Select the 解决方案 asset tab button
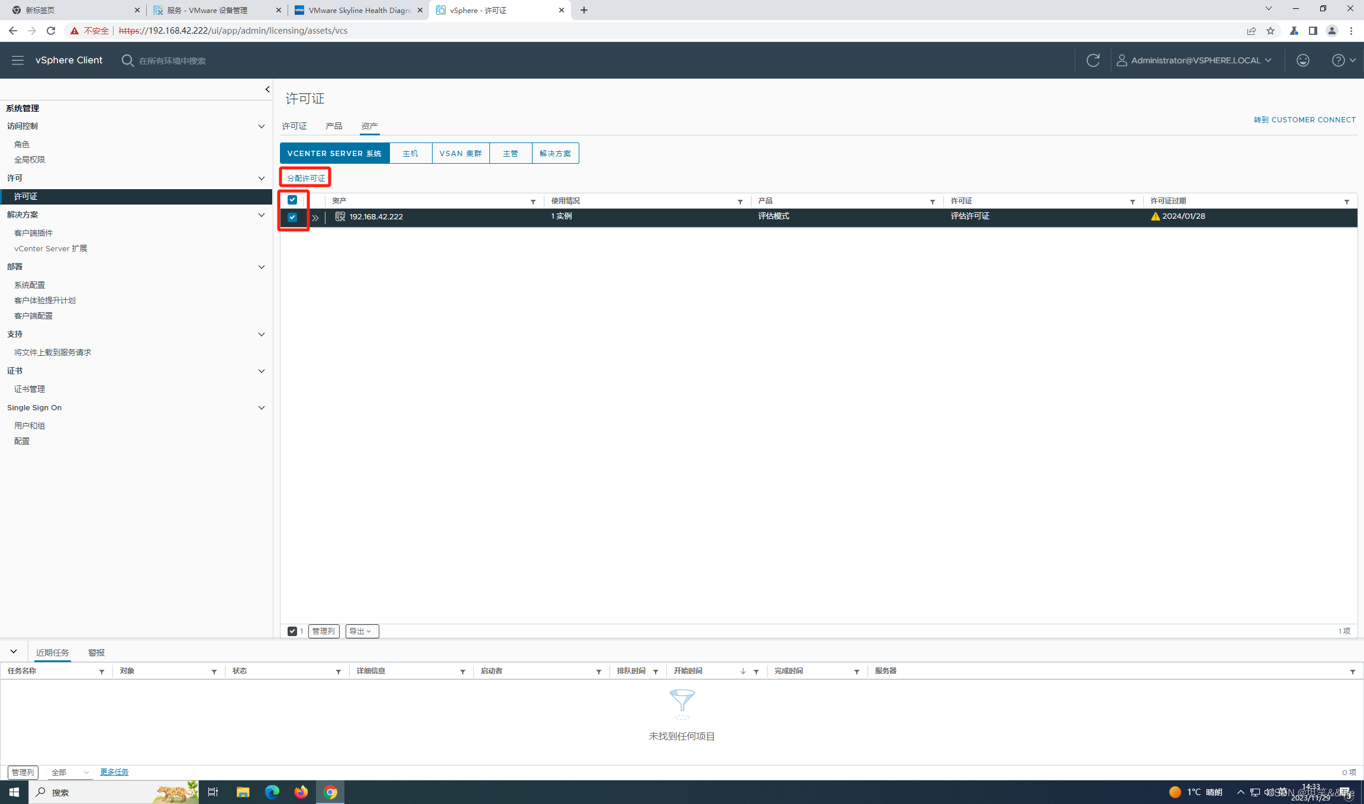Viewport: 1364px width, 804px height. click(556, 153)
